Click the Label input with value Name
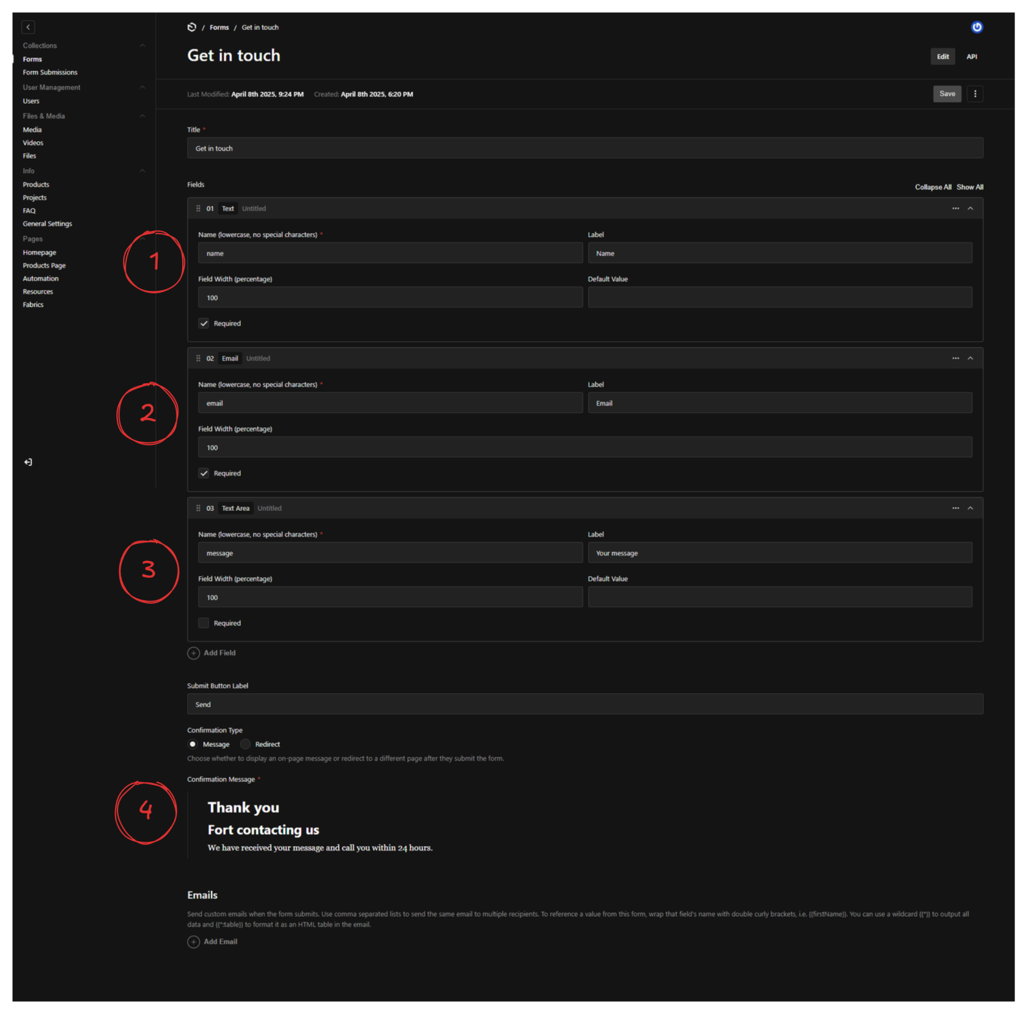This screenshot has width=1027, height=1014. [x=780, y=253]
